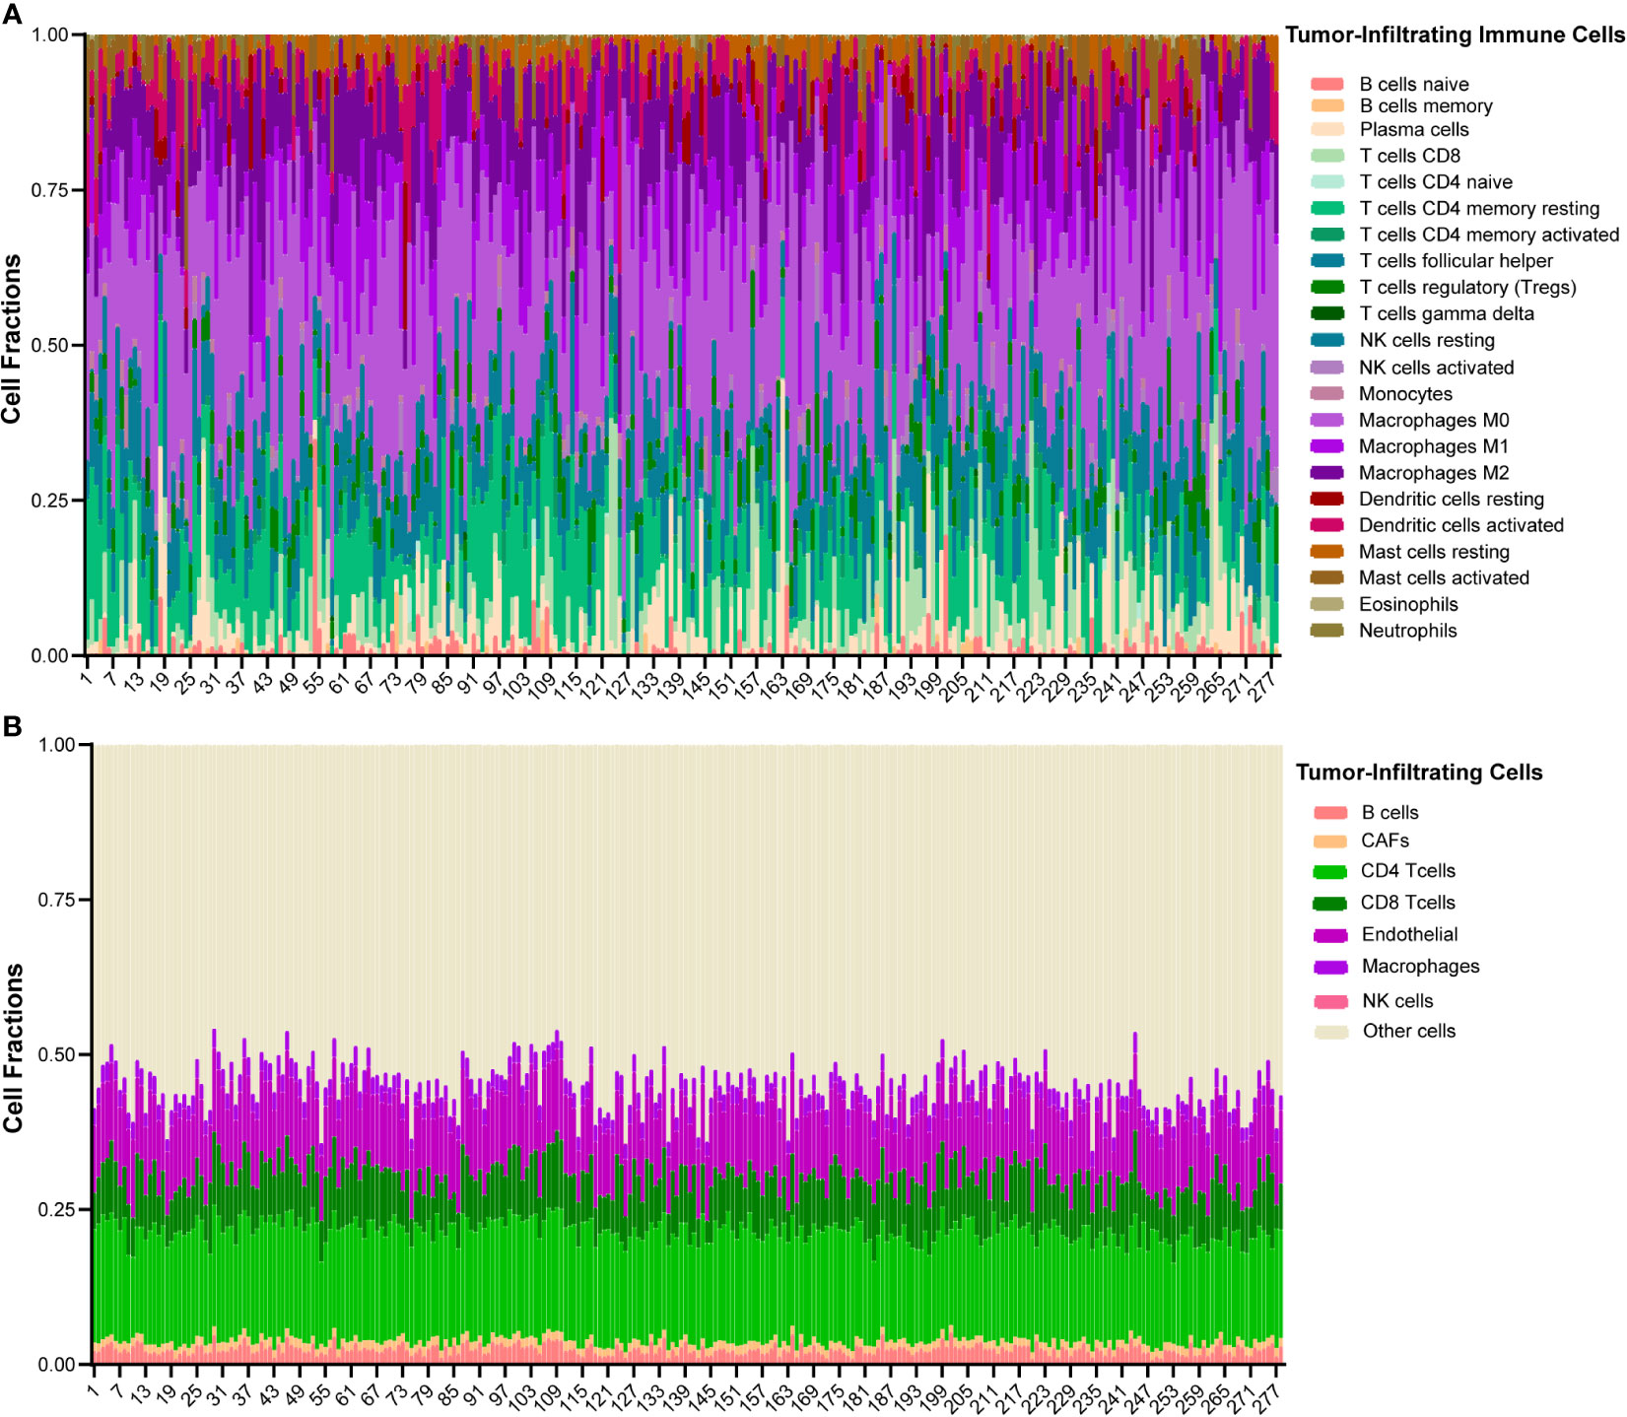Click the NK cells activated label
The image size is (1627, 1417).
click(x=1437, y=368)
